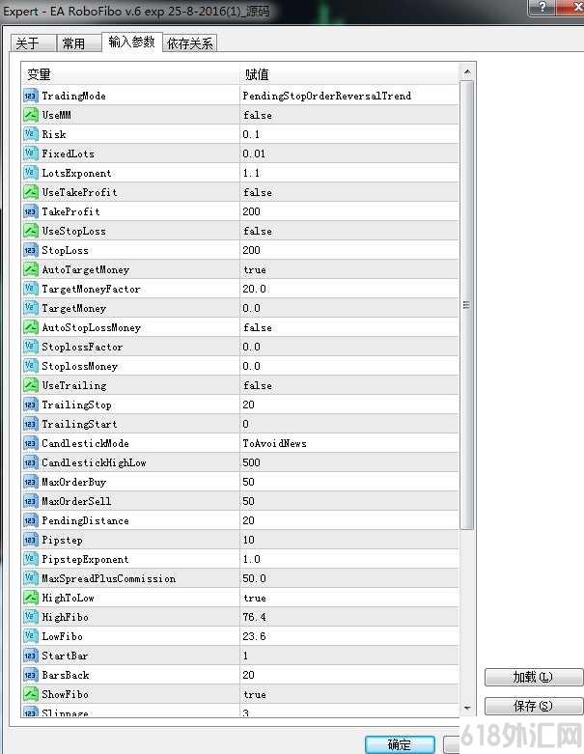Screen dimensions: 584x754
Task: Click the 赋值 column header
Action: (349, 74)
